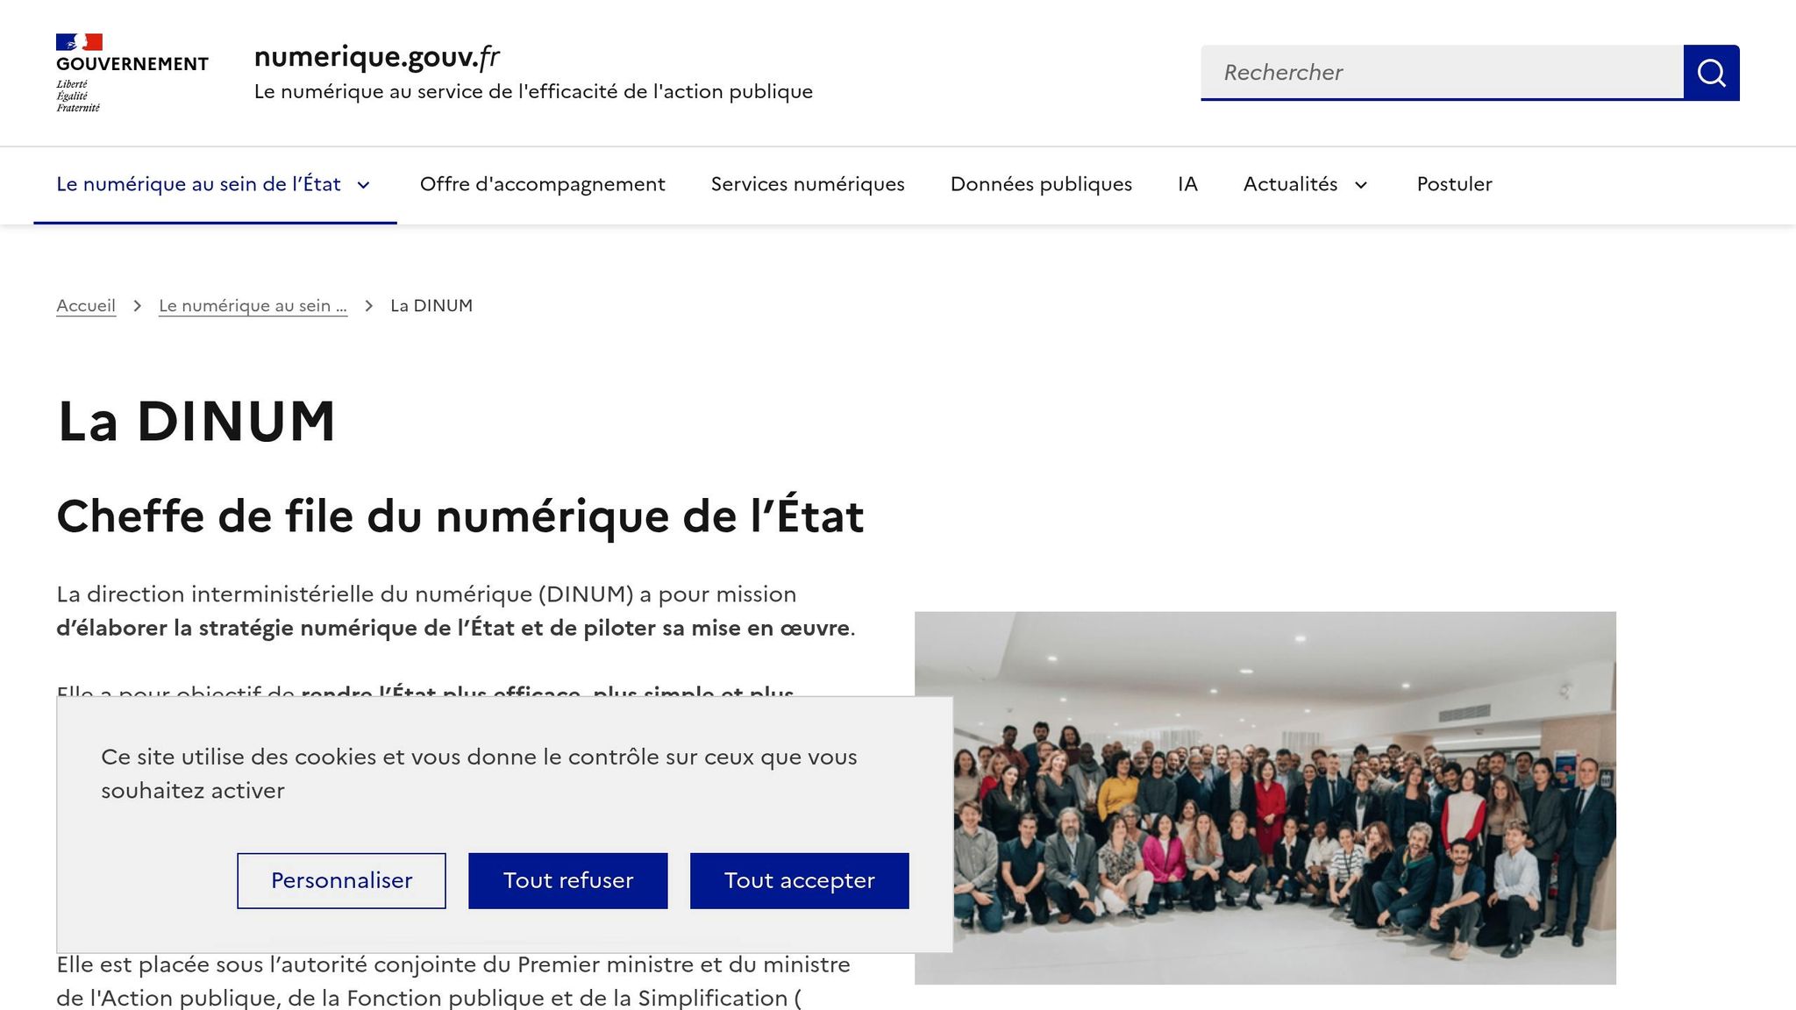1796x1010 pixels.
Task: Open the Offre d'accompagnement menu item
Action: pyautogui.click(x=542, y=184)
